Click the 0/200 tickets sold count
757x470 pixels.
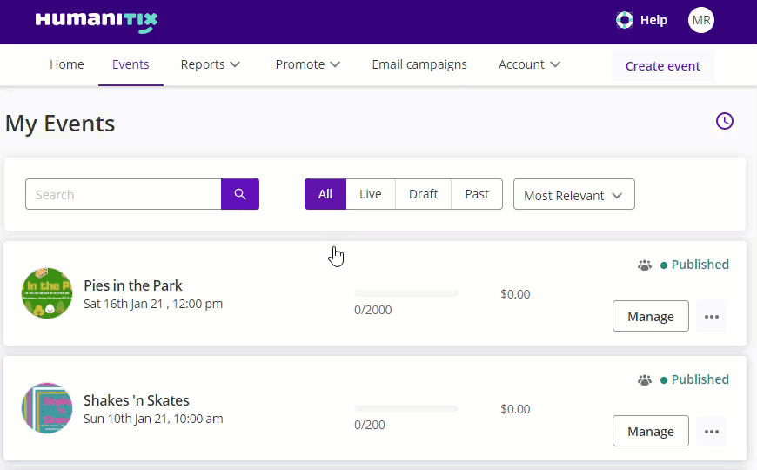pyautogui.click(x=369, y=425)
